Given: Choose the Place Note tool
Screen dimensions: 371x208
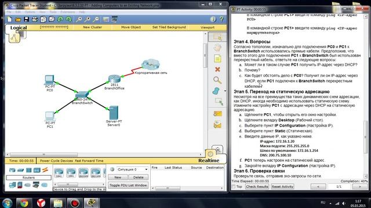Looking at the screenshot, I should [x=217, y=58].
